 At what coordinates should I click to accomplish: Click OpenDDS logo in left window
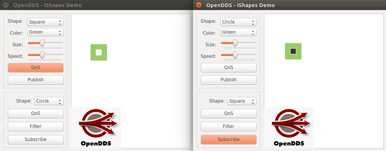click(x=96, y=128)
